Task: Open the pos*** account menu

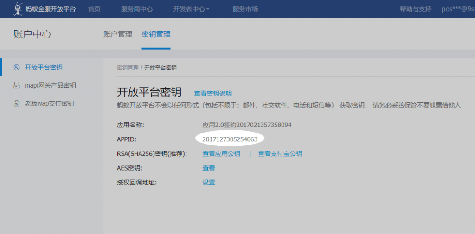Action: pyautogui.click(x=457, y=9)
